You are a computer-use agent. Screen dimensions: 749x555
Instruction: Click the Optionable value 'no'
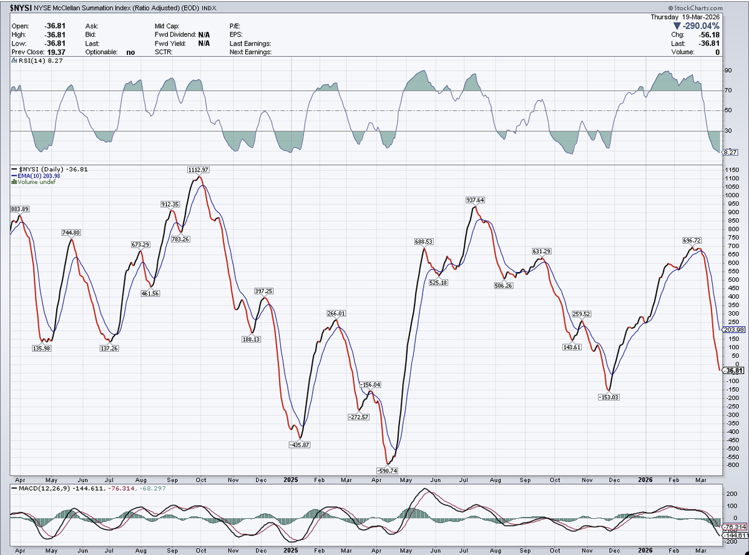coord(130,52)
